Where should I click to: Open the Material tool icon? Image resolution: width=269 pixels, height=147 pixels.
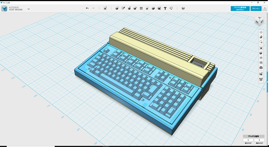click(183, 8)
